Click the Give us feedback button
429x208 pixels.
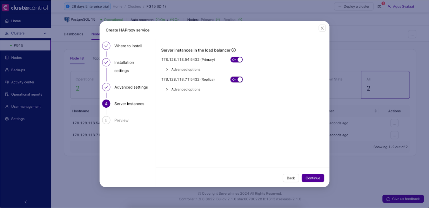[403, 199]
